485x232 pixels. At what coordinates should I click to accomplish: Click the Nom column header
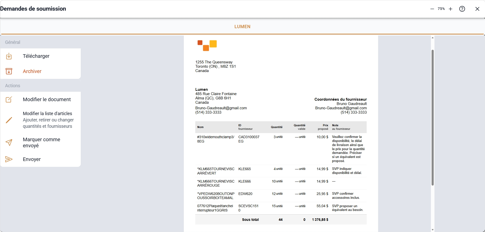200,127
